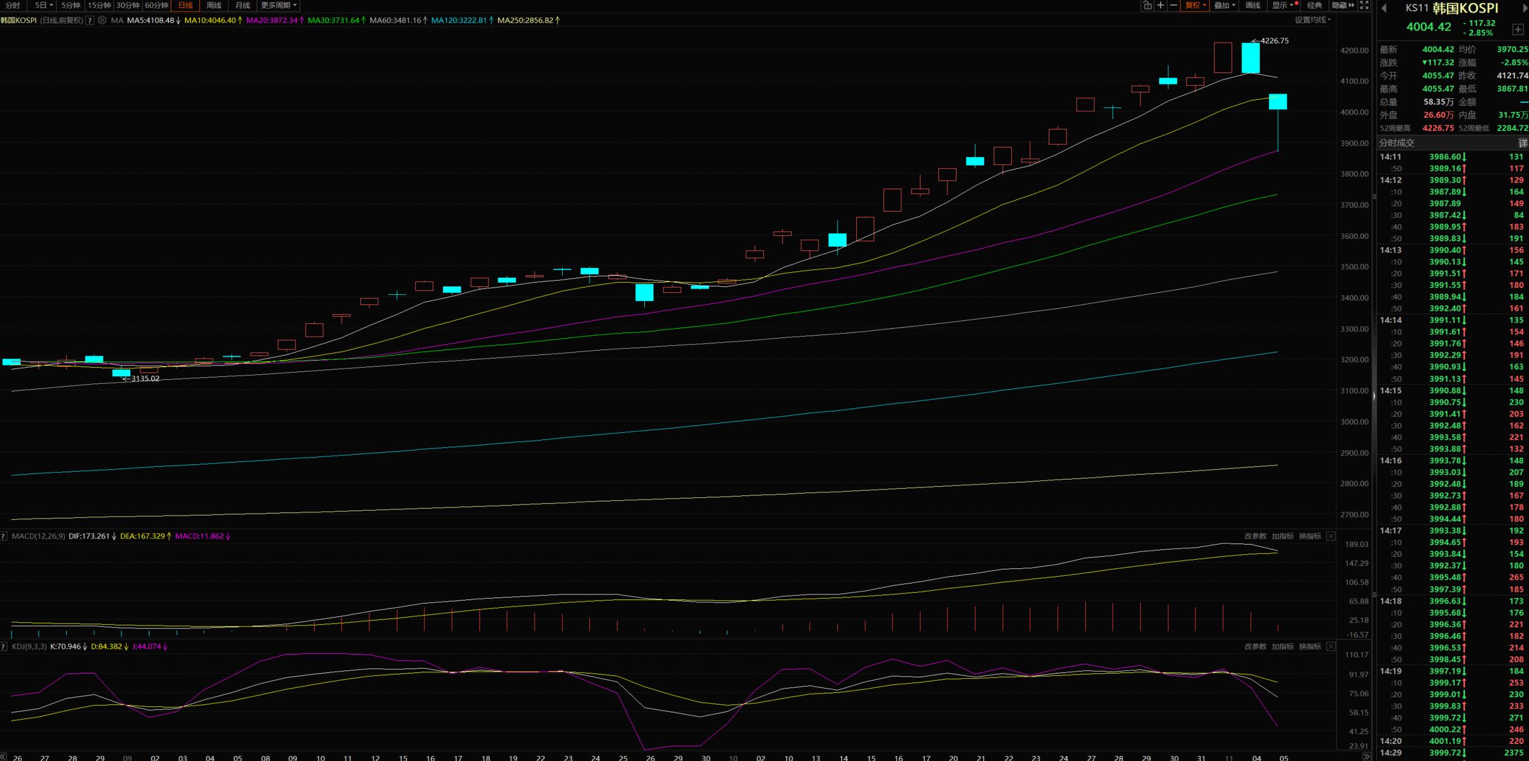The image size is (1529, 761).
Task: Enter fullscreen with the expand arrows icon
Action: (1364, 5)
